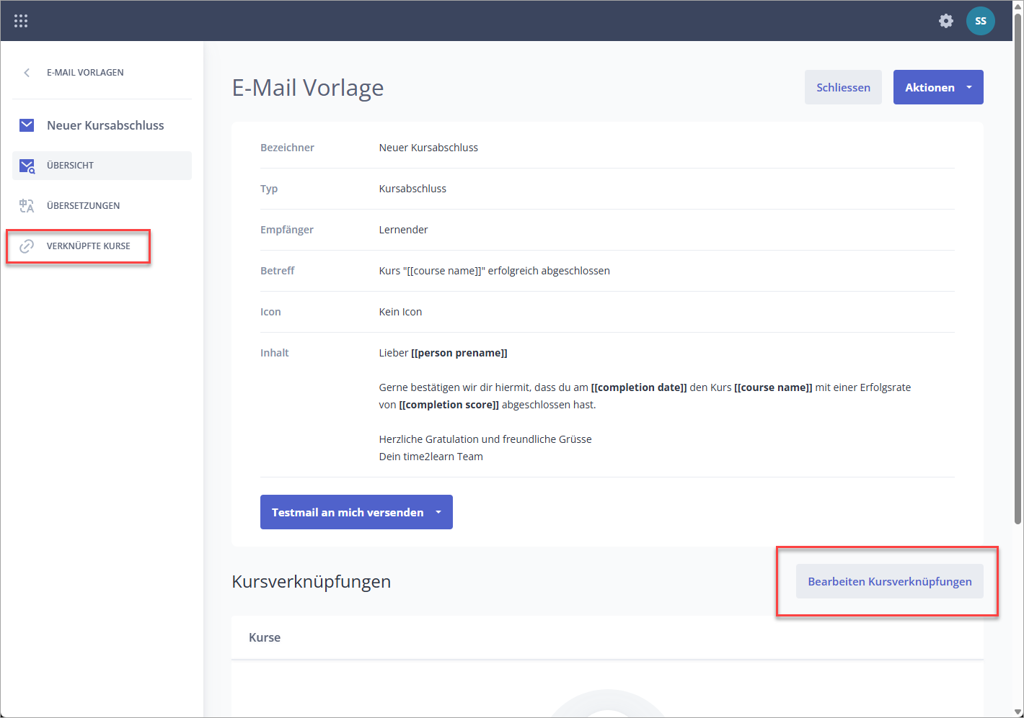Expand the Aktionen dropdown arrow
Viewport: 1024px width, 718px height.
[969, 87]
